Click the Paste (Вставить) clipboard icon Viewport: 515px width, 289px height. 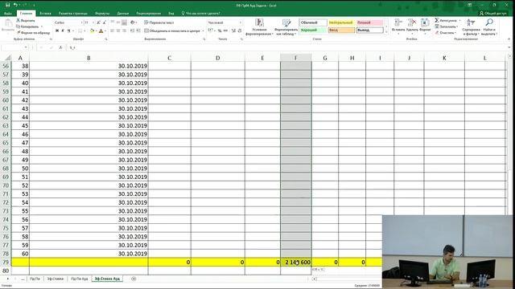coord(8,24)
